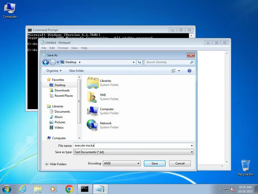Open Notepad Help menu
258x194 pixels.
tap(84, 48)
